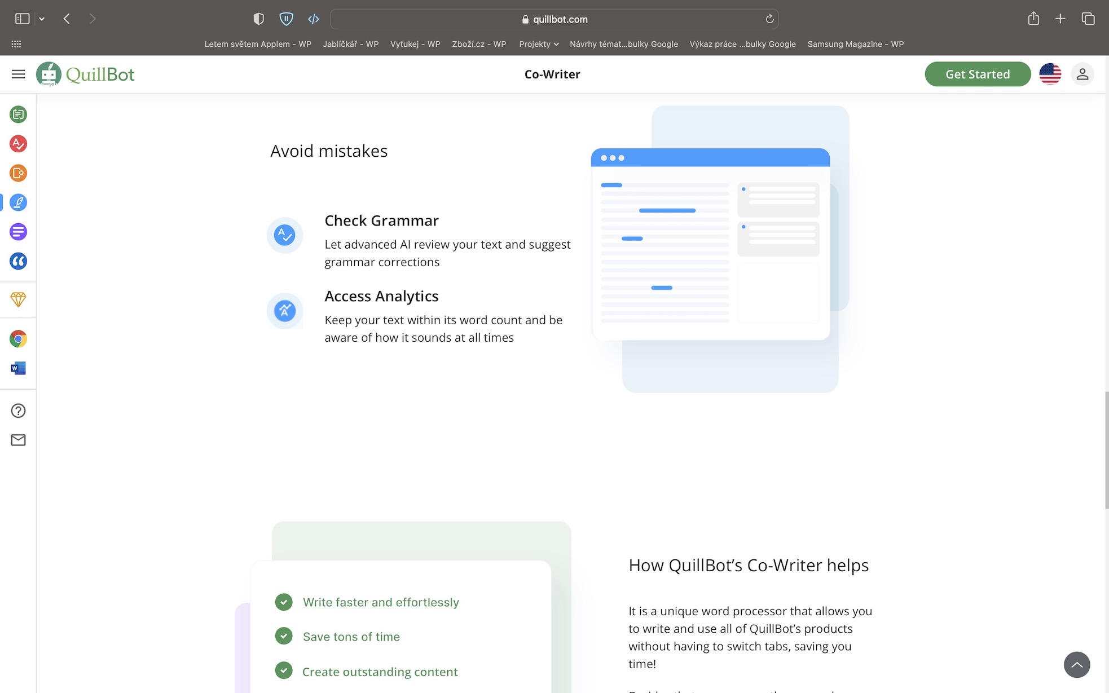The height and width of the screenshot is (693, 1109).
Task: Open the Grammar Checker sidebar icon
Action: coord(18,144)
